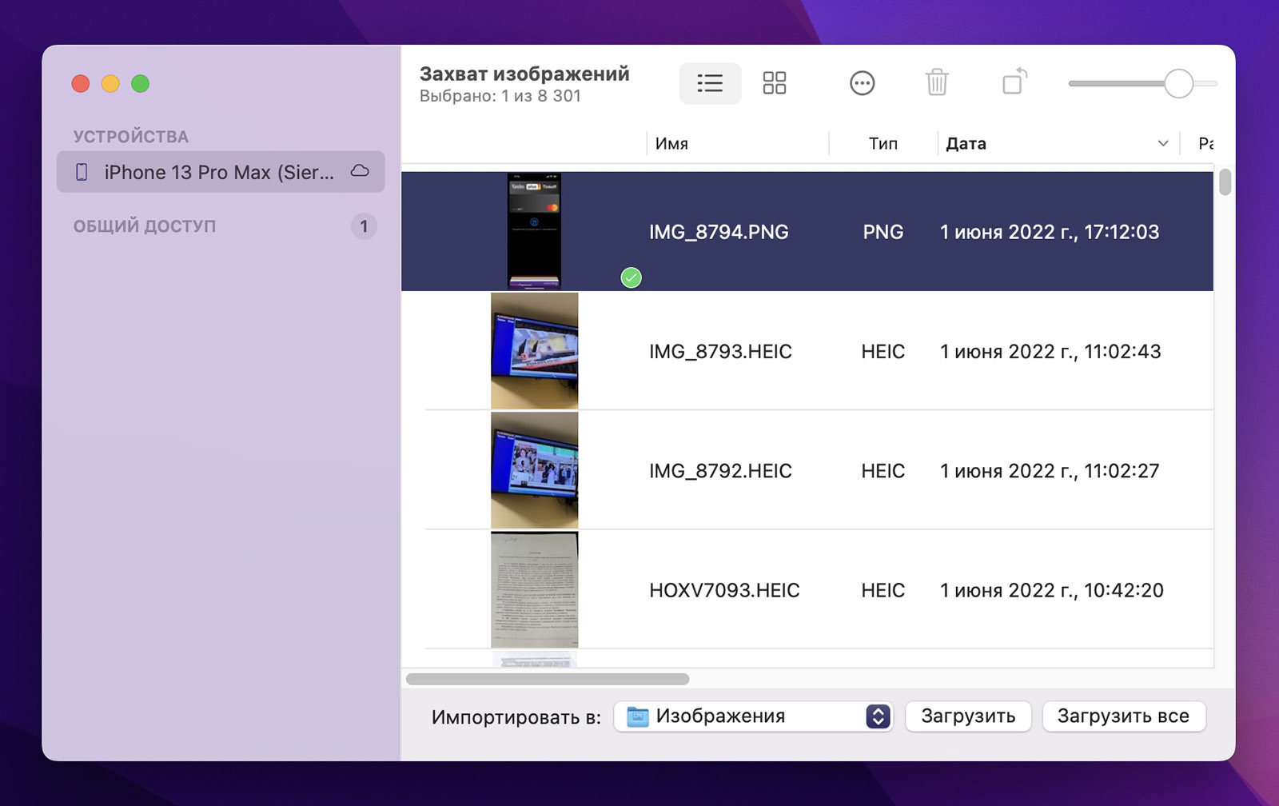The width and height of the screenshot is (1279, 806).
Task: Click the file name IMG_8793.HEIC
Action: coord(720,352)
